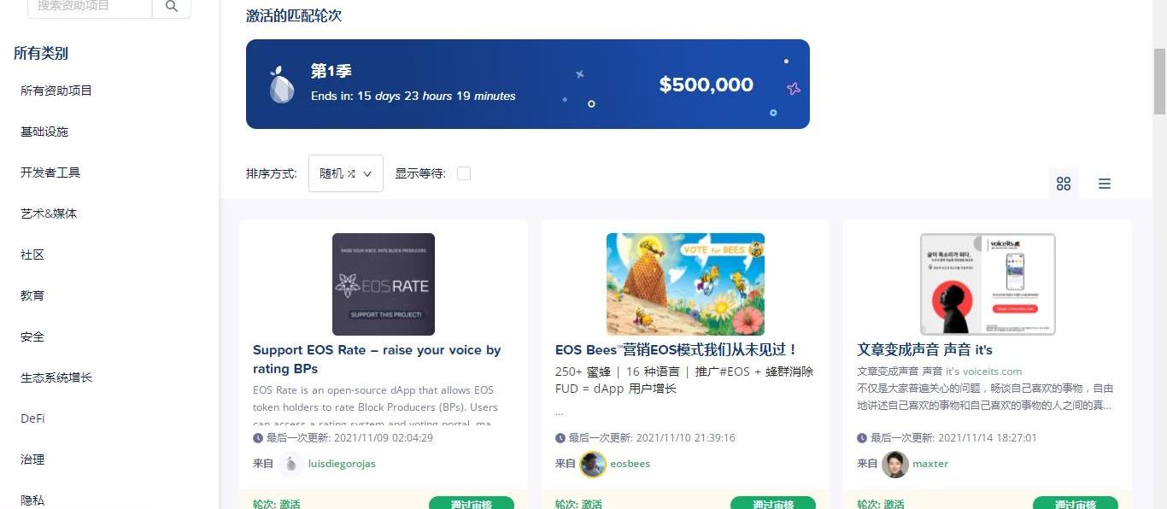
Task: Click the EOS Bees thumbnail image
Action: coord(685,284)
